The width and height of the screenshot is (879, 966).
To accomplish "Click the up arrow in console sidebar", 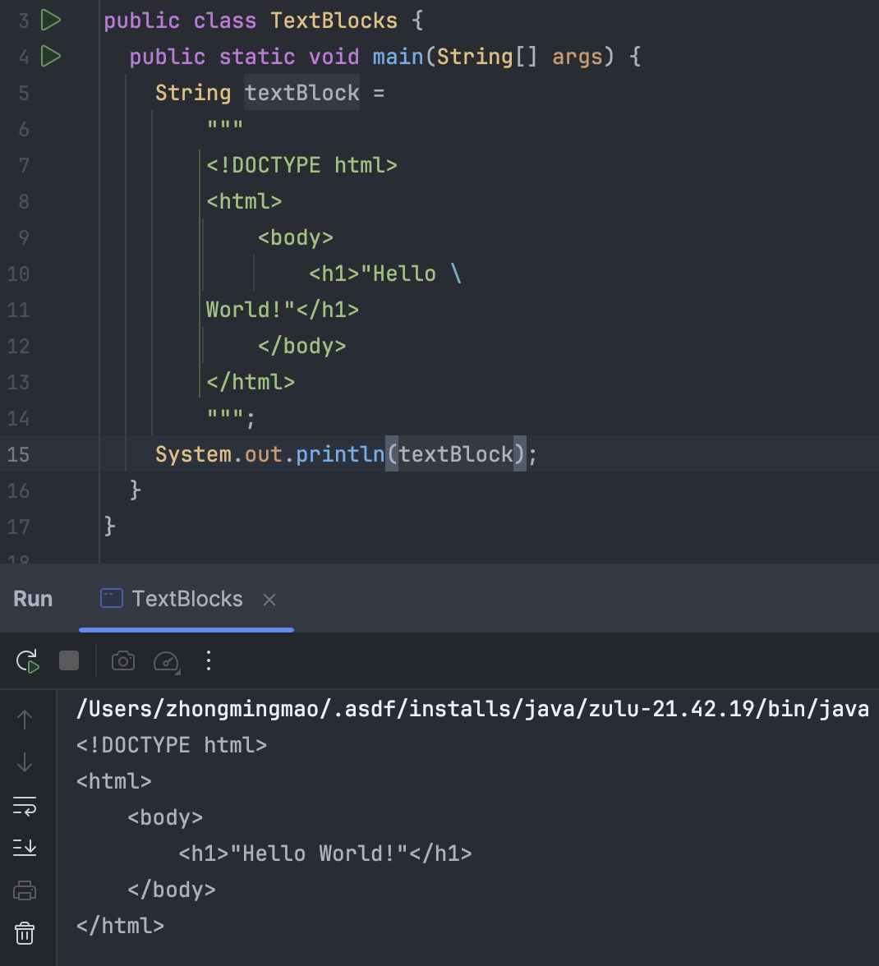I will tap(25, 720).
